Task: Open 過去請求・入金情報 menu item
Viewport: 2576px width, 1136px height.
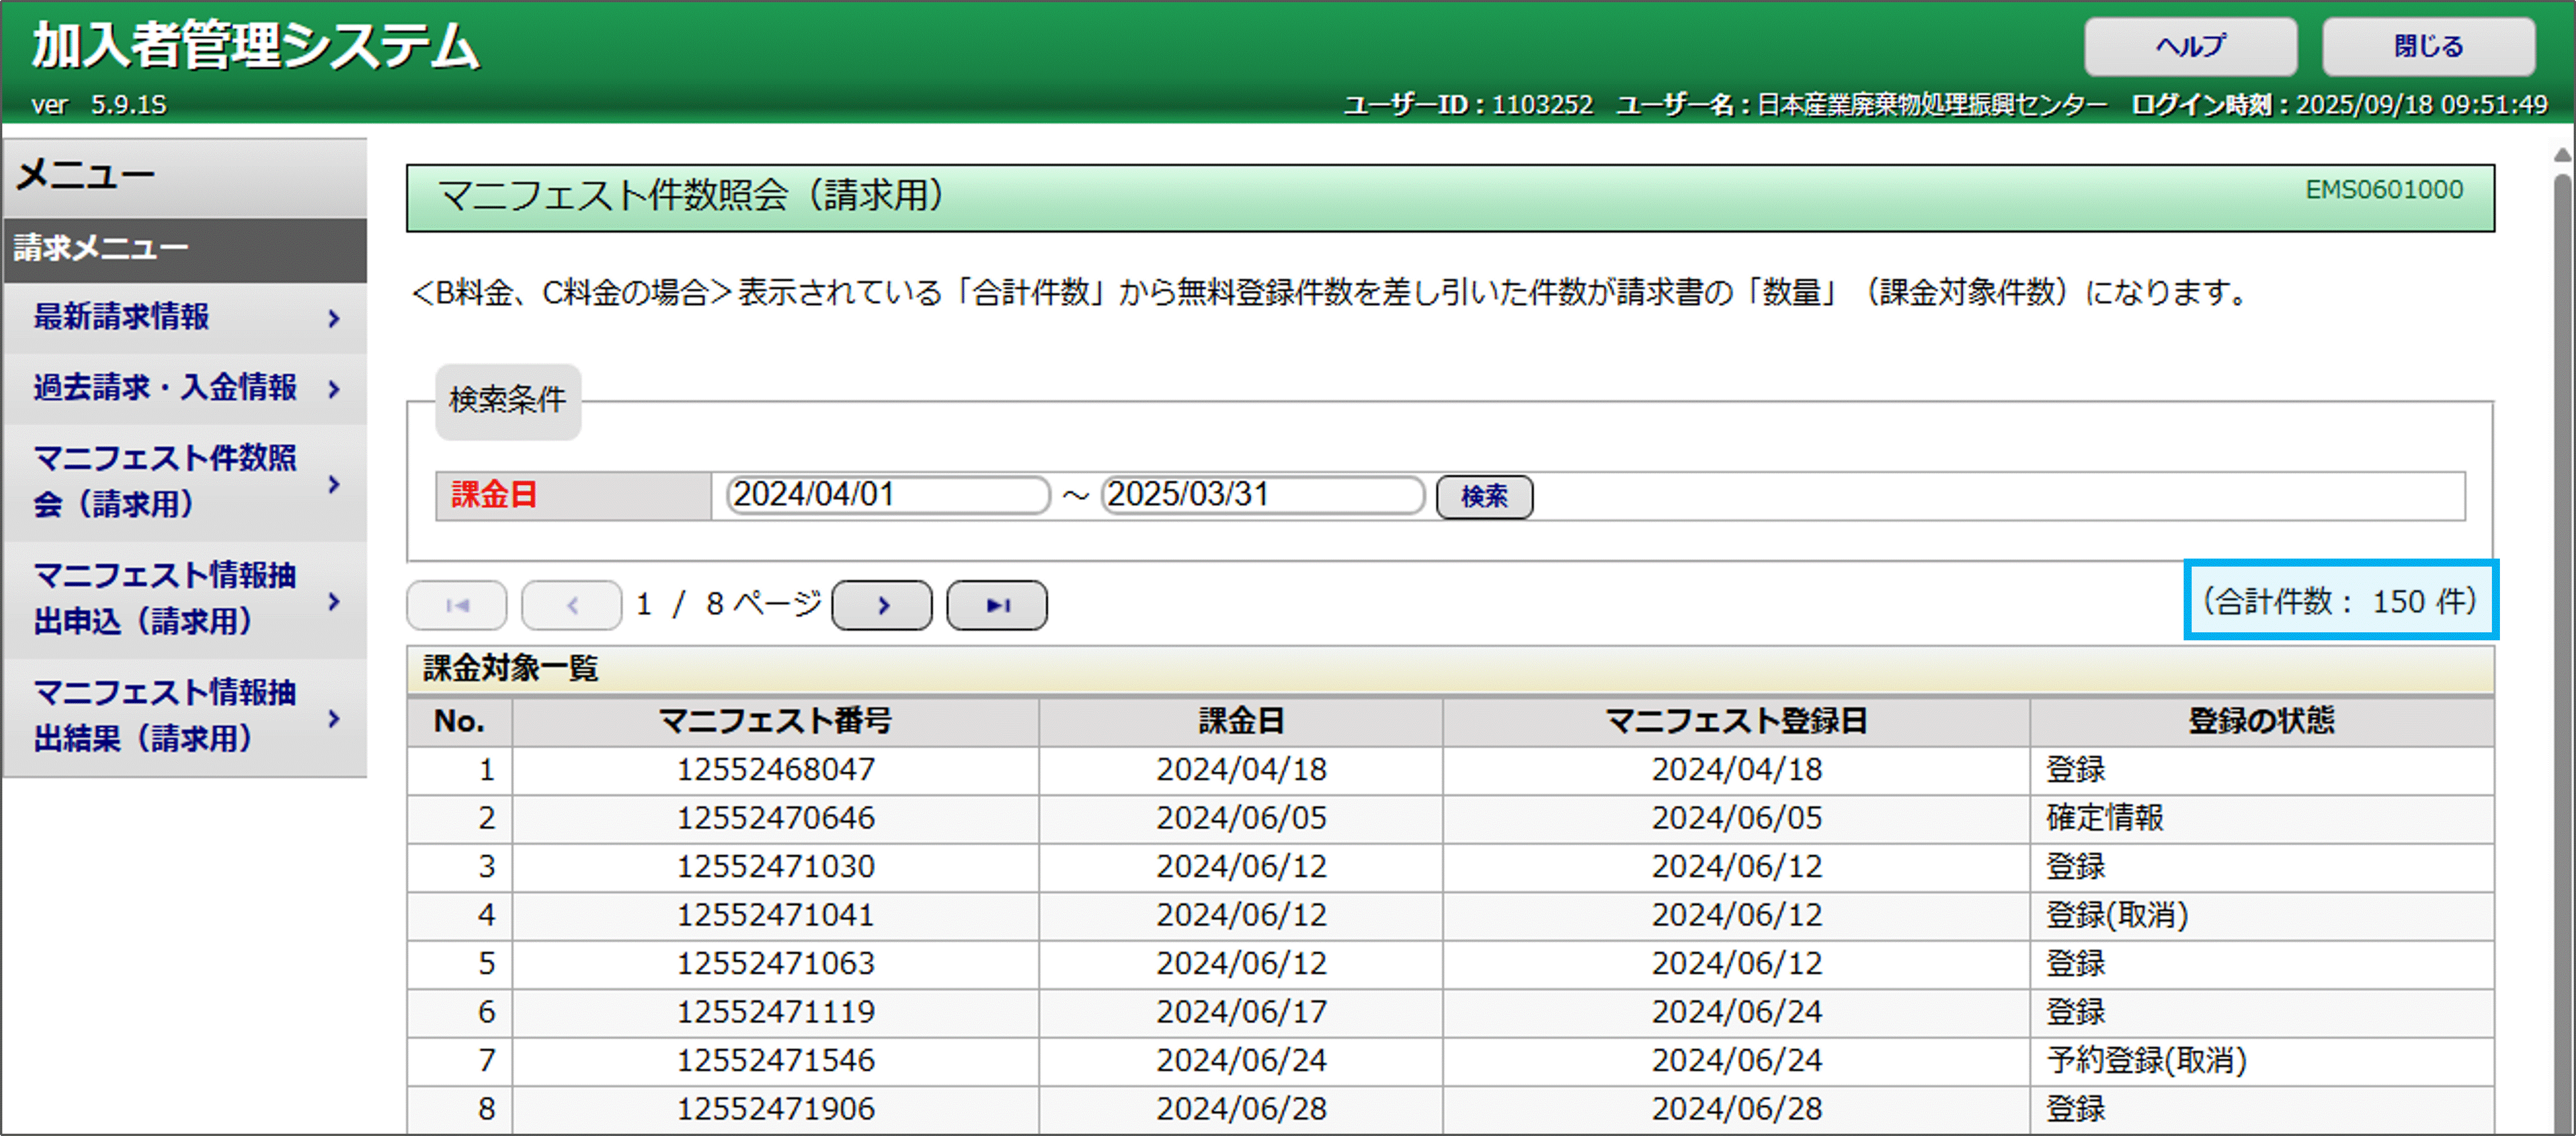Action: (165, 387)
